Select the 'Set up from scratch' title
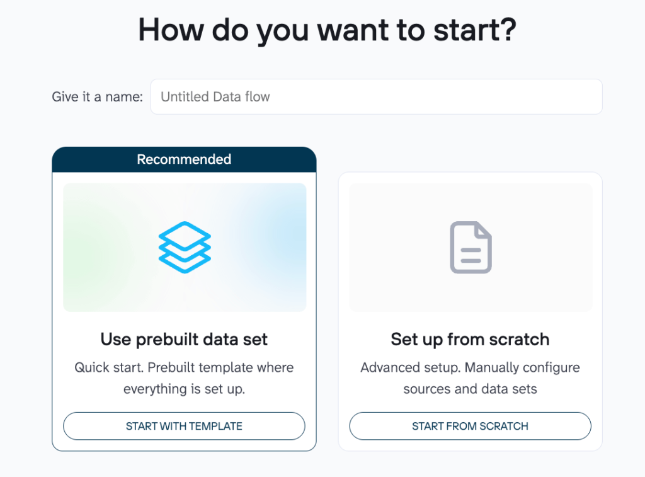Viewport: 645px width, 477px height. [470, 339]
